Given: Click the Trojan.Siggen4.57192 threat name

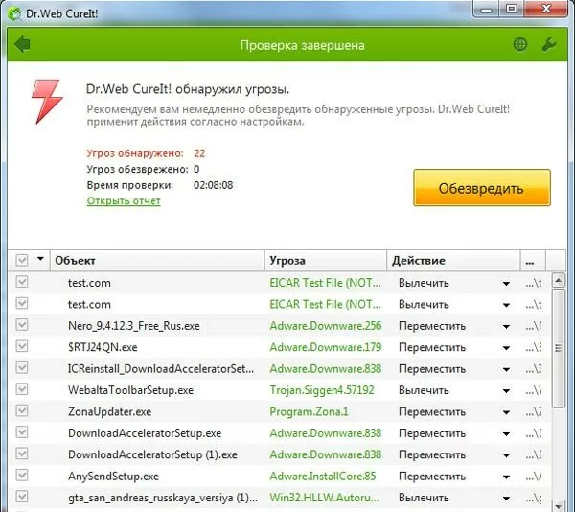Looking at the screenshot, I should 322,390.
